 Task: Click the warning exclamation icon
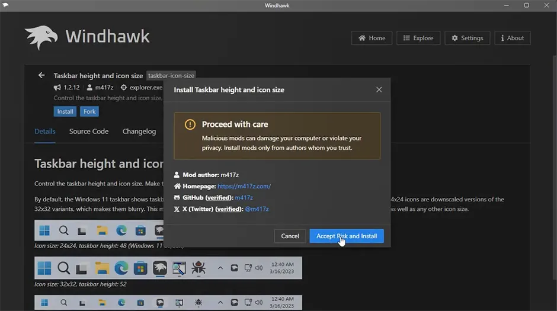(190, 124)
